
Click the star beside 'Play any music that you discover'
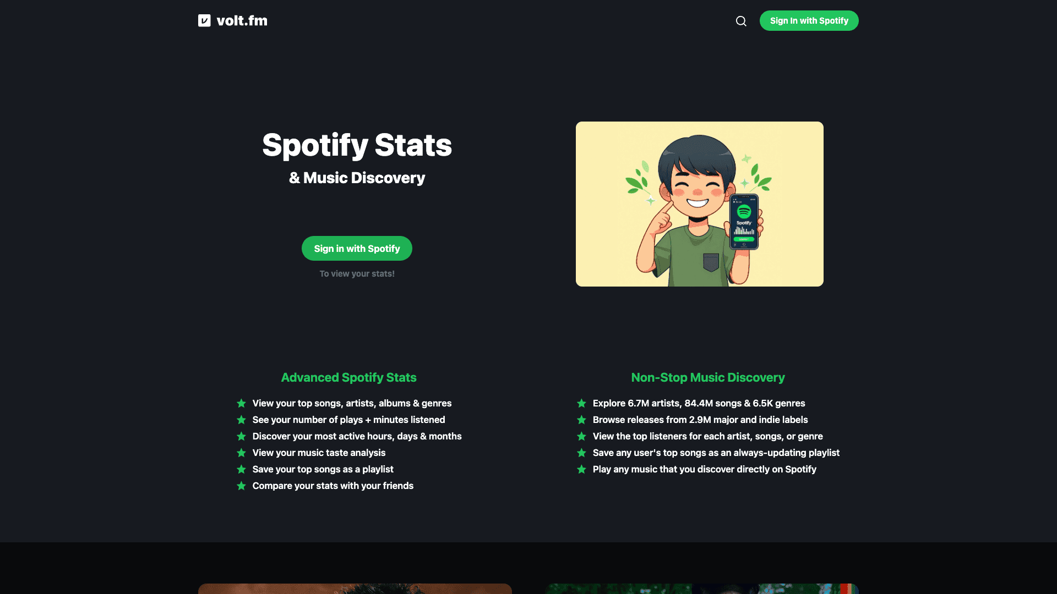click(x=581, y=469)
